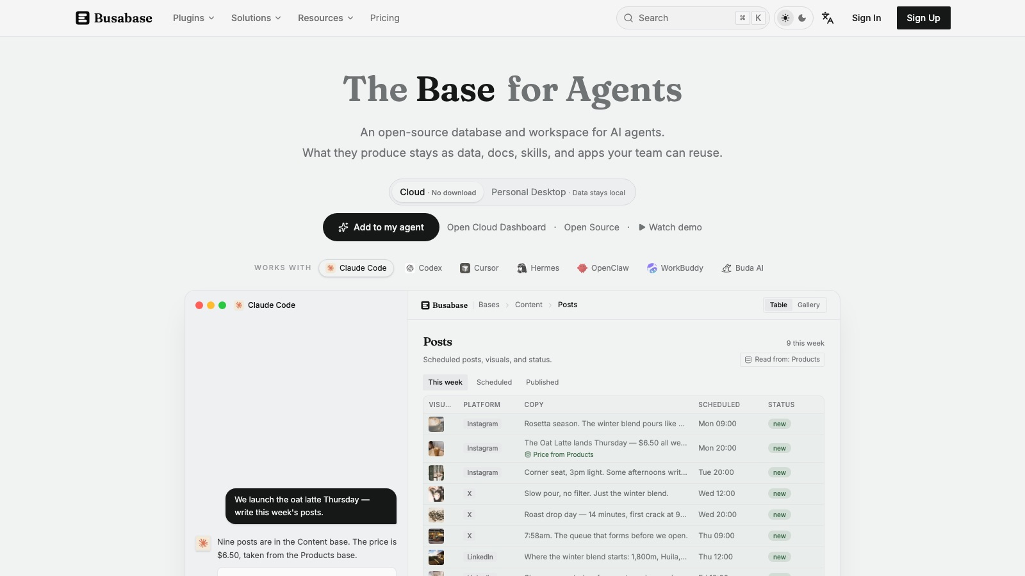
Task: Switch to Gallery view
Action: pyautogui.click(x=808, y=305)
